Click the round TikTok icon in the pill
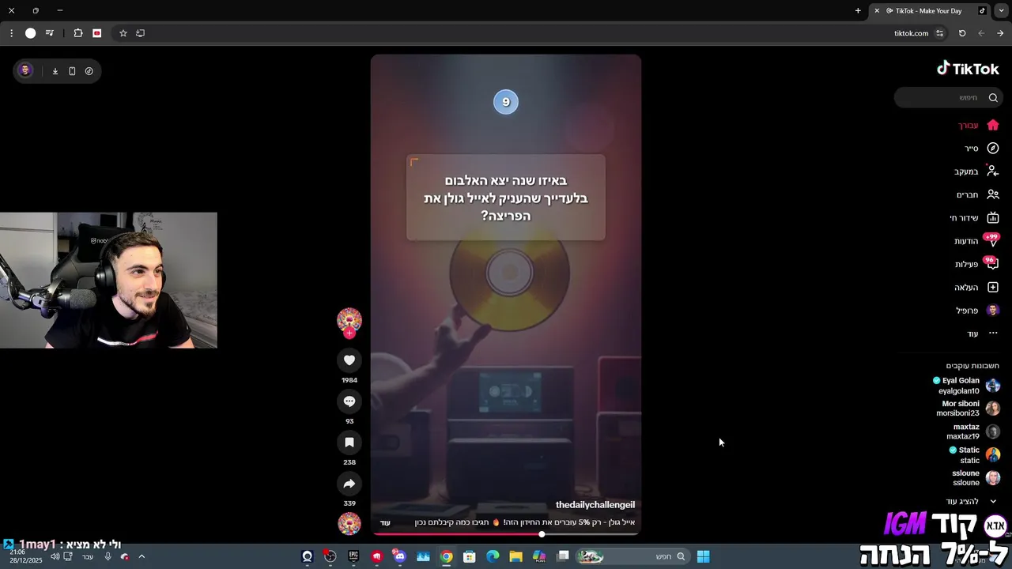This screenshot has height=569, width=1012. coord(89,71)
